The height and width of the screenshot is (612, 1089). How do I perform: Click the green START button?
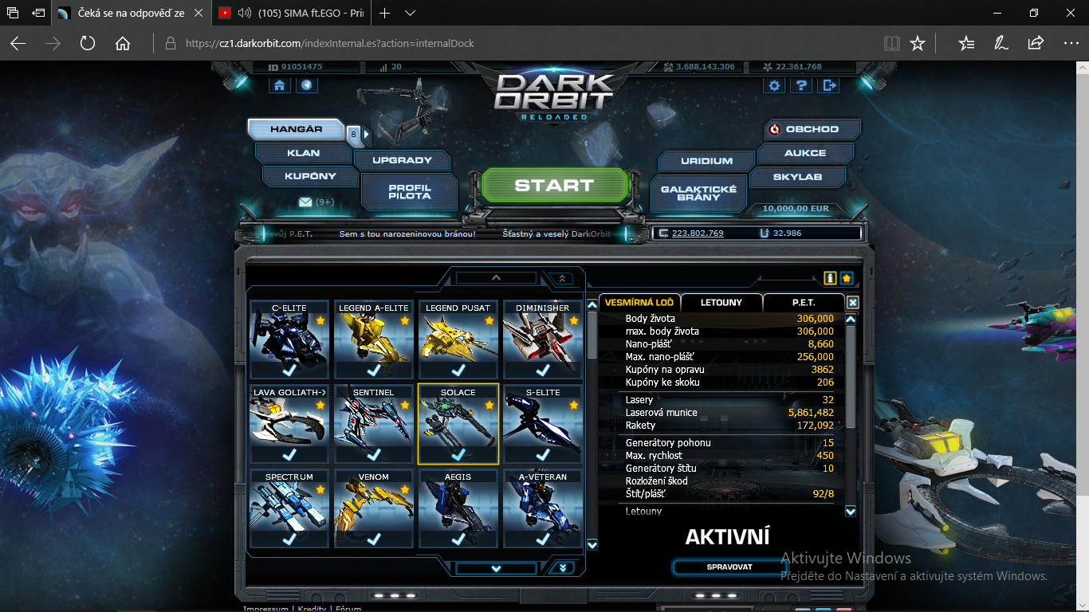(554, 186)
